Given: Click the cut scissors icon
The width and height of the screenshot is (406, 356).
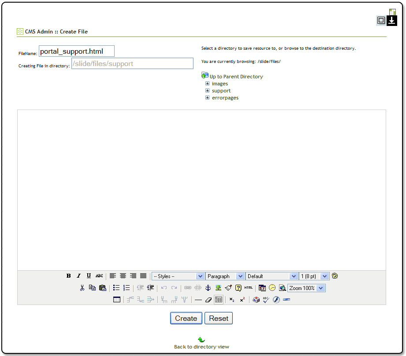Looking at the screenshot, I should pos(82,288).
